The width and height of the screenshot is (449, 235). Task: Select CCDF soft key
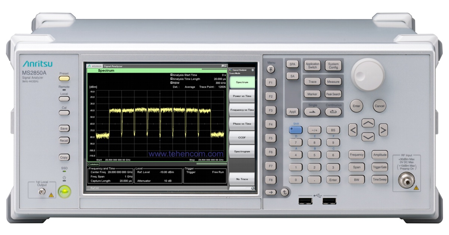242,137
